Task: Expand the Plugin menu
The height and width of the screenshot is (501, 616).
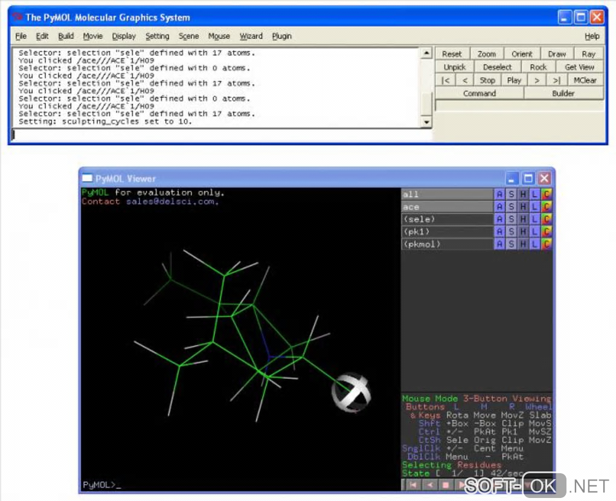Action: 281,36
